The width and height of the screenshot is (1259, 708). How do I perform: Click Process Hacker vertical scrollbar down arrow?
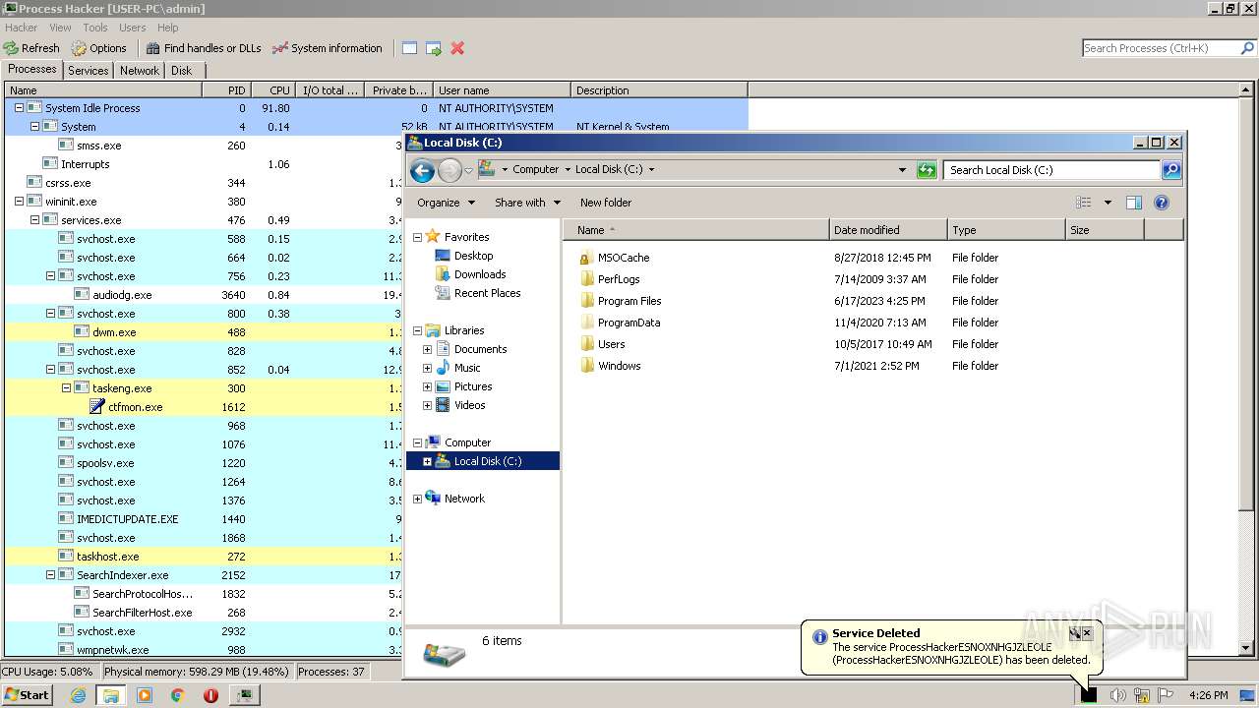pyautogui.click(x=1246, y=648)
